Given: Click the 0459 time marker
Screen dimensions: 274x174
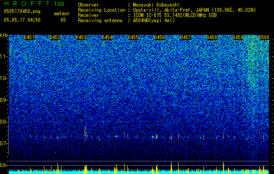Looking at the screenshot, I should (238, 37).
